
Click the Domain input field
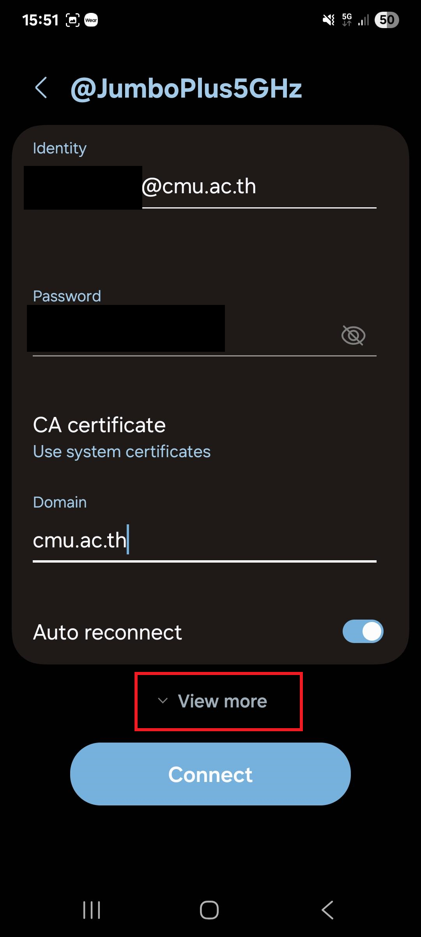(205, 541)
